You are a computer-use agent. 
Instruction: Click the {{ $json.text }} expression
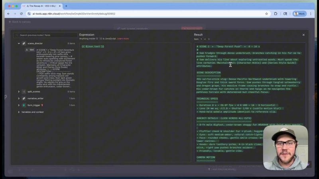[93, 47]
